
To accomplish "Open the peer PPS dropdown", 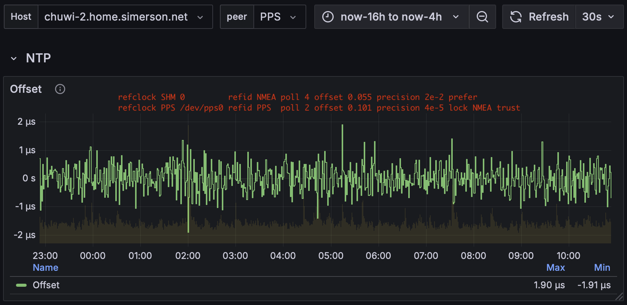I will (280, 17).
